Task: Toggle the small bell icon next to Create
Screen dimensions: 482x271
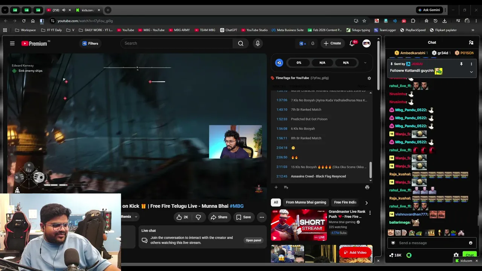Action: click(313, 43)
